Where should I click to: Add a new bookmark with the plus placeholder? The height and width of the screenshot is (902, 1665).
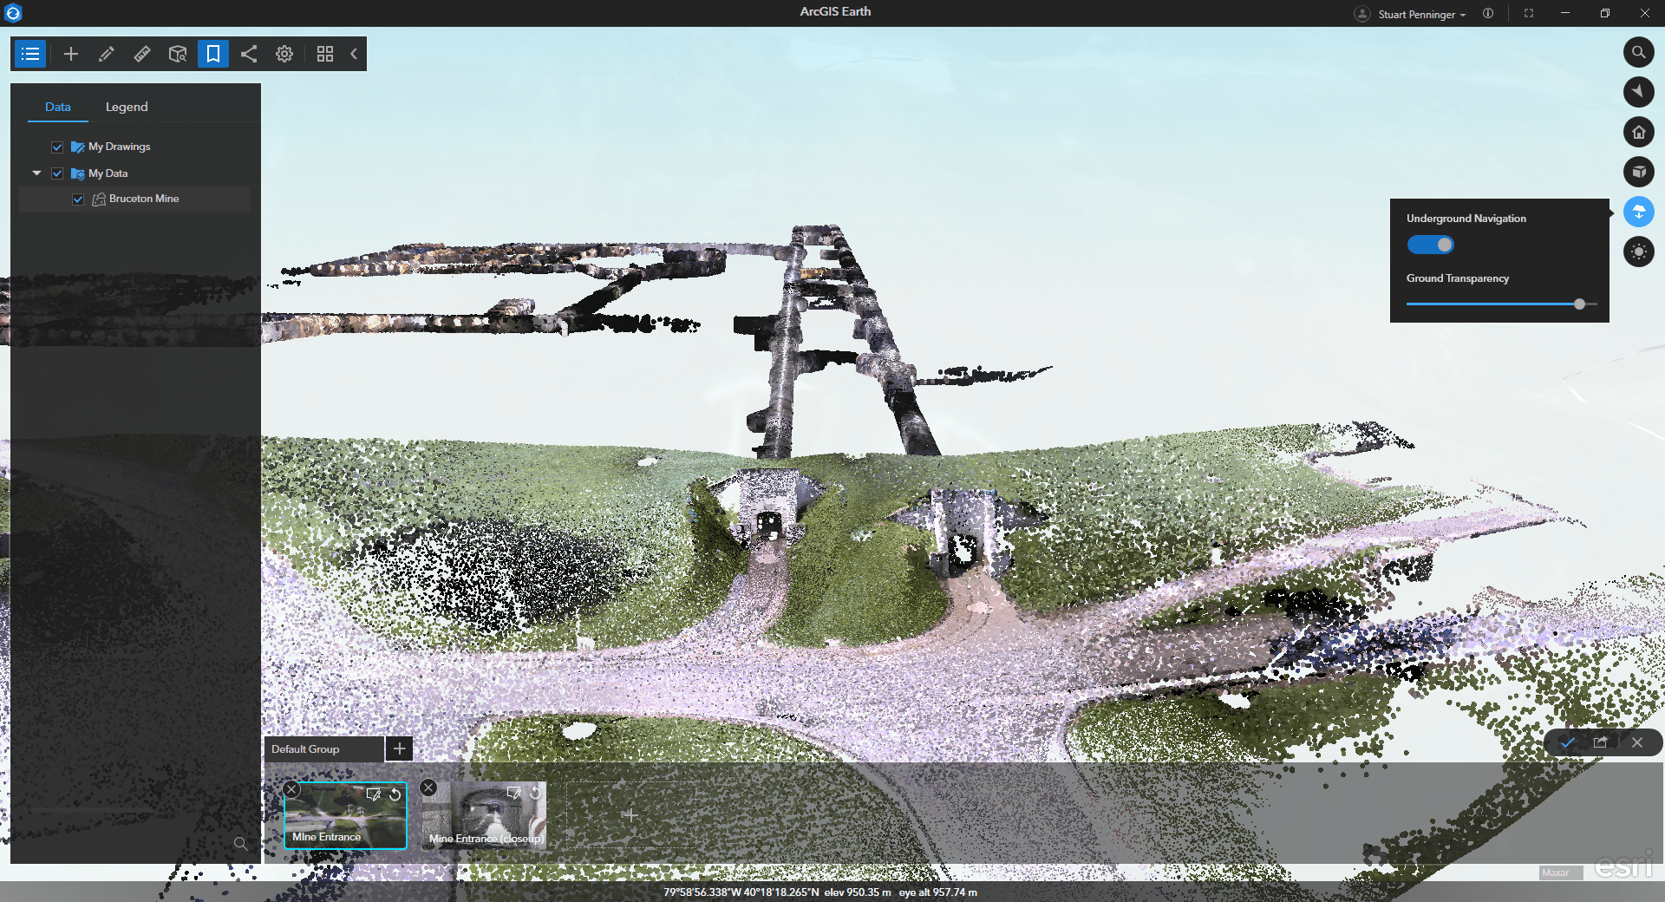click(631, 815)
